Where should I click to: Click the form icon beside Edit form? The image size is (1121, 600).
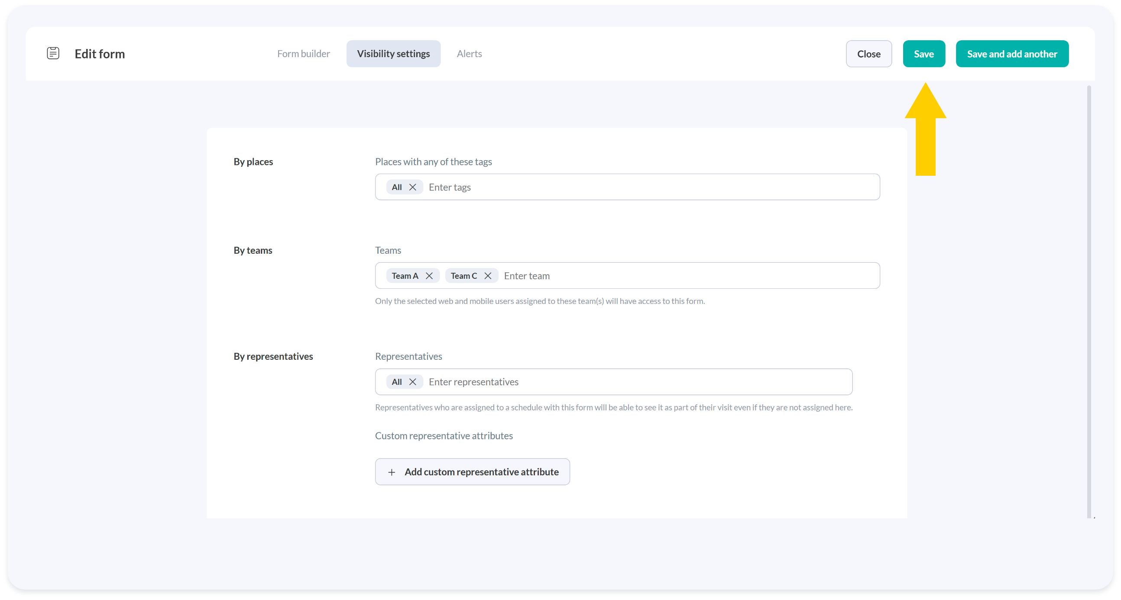[53, 54]
